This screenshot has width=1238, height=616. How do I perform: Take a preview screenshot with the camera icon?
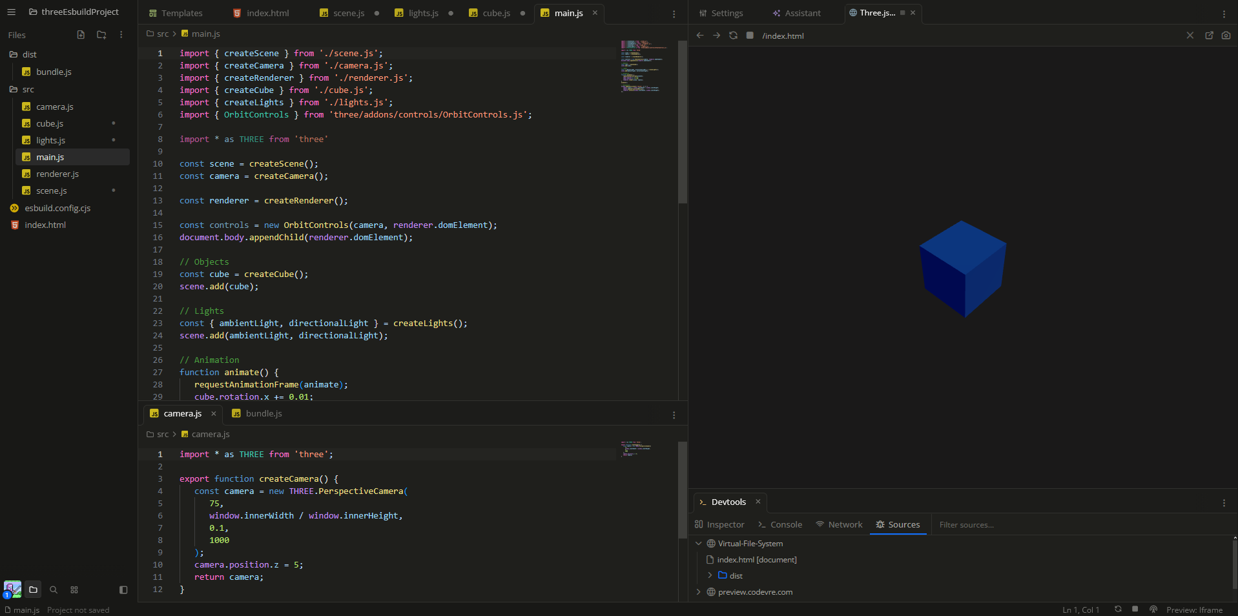click(1226, 36)
